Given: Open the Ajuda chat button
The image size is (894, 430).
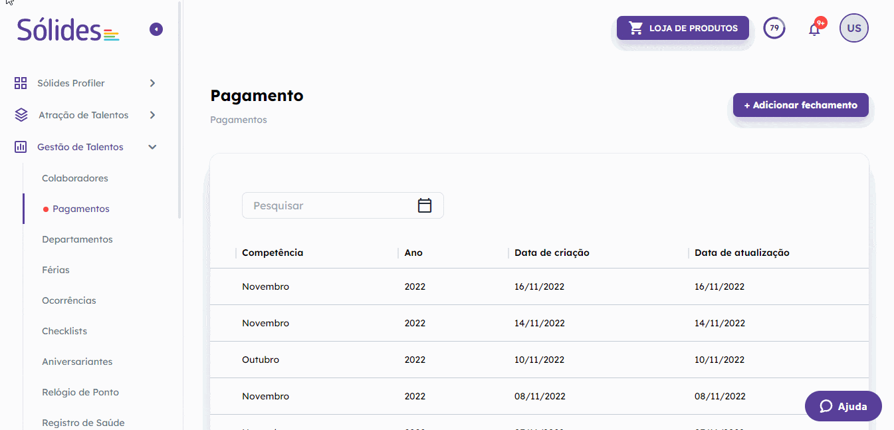Looking at the screenshot, I should click(x=843, y=406).
